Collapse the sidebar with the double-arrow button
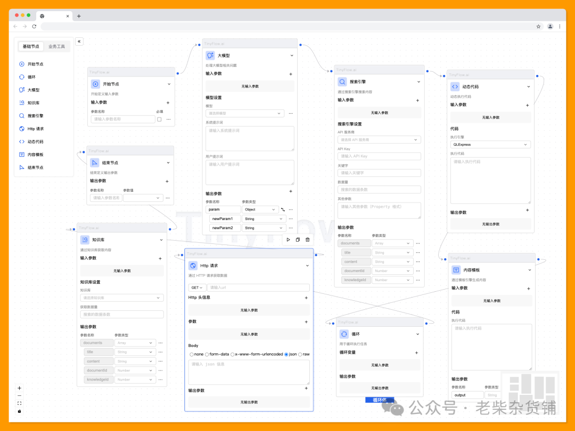The height and width of the screenshot is (431, 575). coord(79,41)
